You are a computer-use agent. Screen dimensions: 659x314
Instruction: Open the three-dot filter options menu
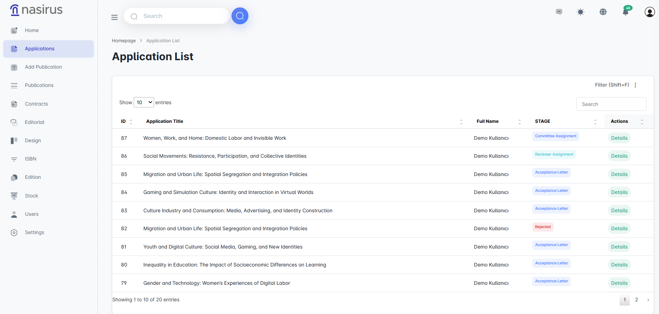(635, 85)
